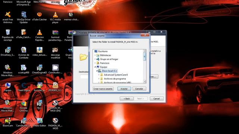Screen dimensions: 239x134
Task: Expand the Grupo en el hogar node arrow
Action: [x=95, y=59]
